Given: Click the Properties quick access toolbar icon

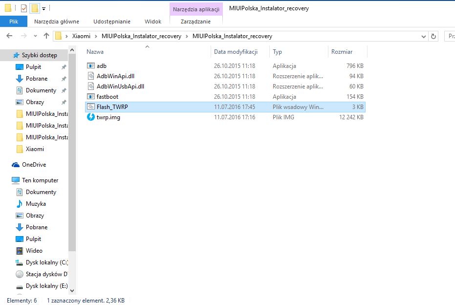Looking at the screenshot, I should [24, 8].
